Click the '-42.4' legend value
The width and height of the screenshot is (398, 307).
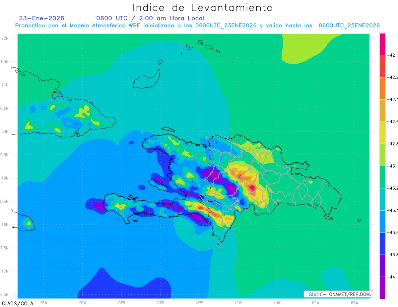[x=393, y=99]
